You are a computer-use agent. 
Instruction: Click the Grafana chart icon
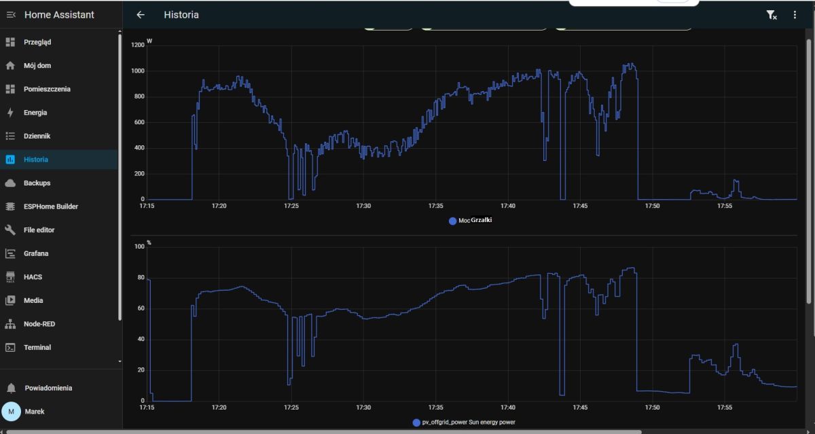(10, 253)
